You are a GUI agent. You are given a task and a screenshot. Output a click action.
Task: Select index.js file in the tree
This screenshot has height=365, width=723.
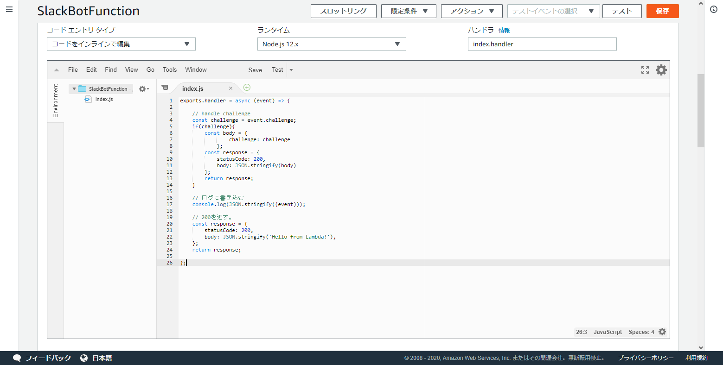[x=104, y=99]
